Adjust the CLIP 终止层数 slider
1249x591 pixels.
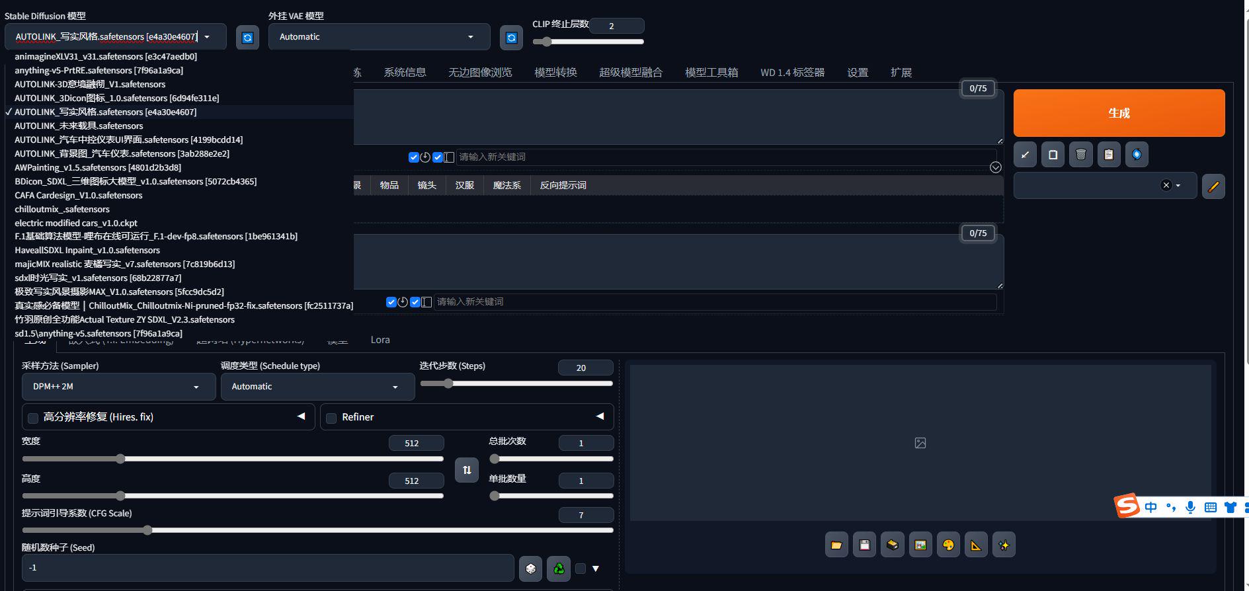(588, 42)
